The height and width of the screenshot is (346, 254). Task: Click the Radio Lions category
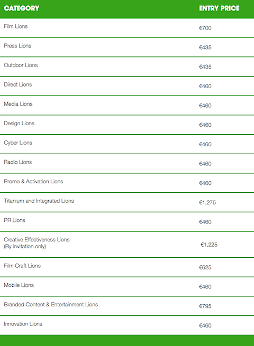pos(17,162)
